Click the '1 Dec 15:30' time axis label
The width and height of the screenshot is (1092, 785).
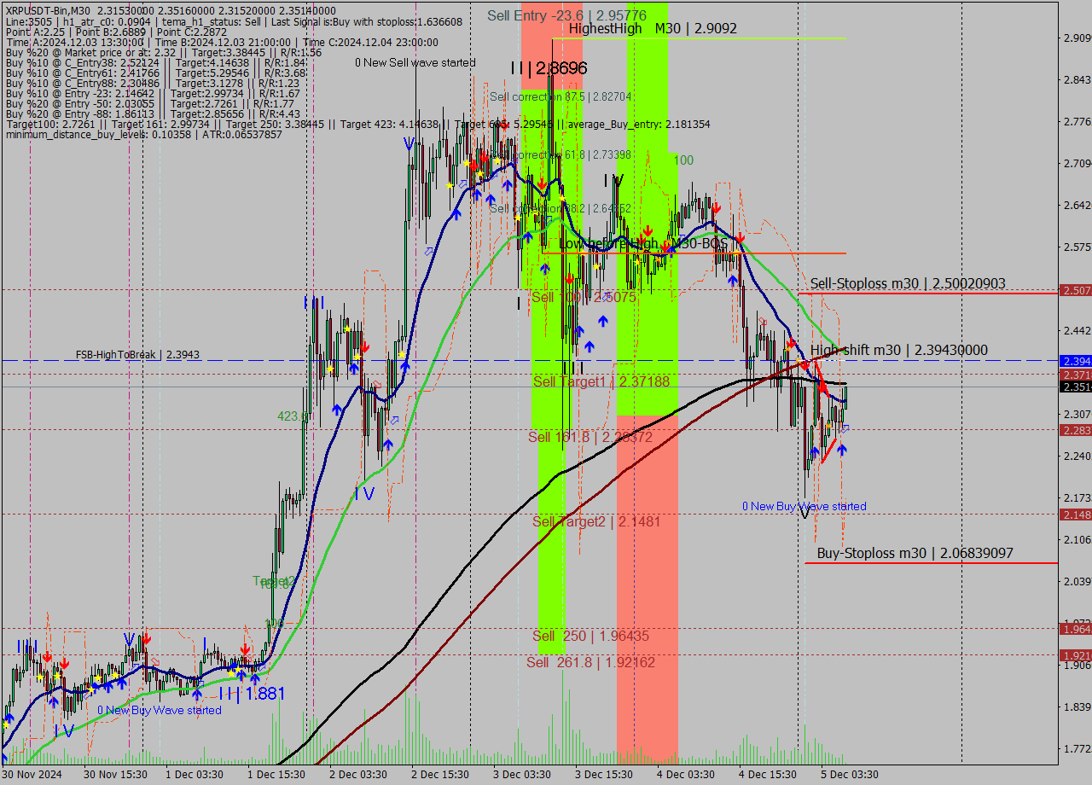(x=276, y=775)
